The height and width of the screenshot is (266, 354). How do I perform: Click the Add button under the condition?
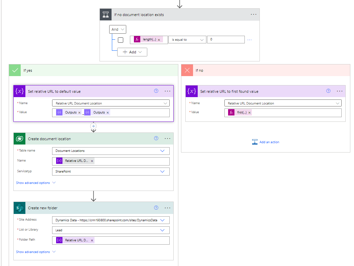pos(132,52)
